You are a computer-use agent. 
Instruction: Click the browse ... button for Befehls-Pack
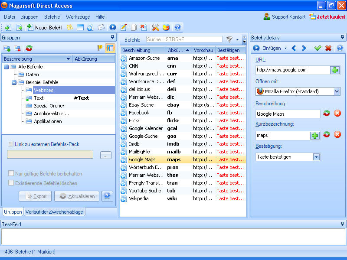coord(105,155)
